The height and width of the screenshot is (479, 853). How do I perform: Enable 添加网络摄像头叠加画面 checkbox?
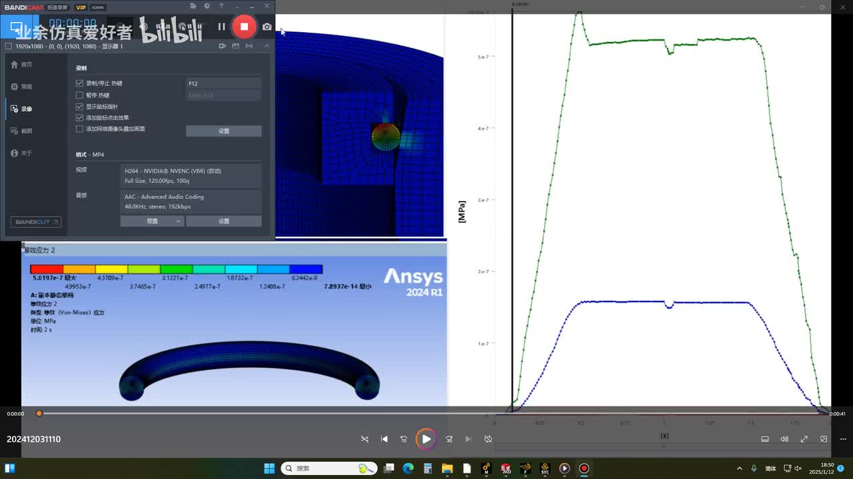80,129
